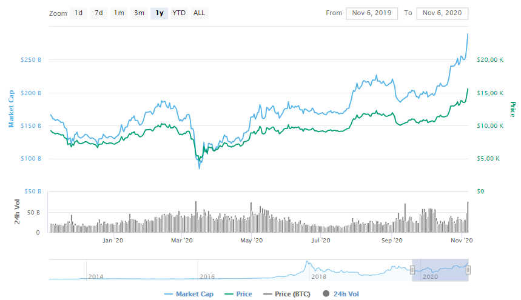Click the vertical Price axis title
The height and width of the screenshot is (300, 521).
click(x=513, y=109)
